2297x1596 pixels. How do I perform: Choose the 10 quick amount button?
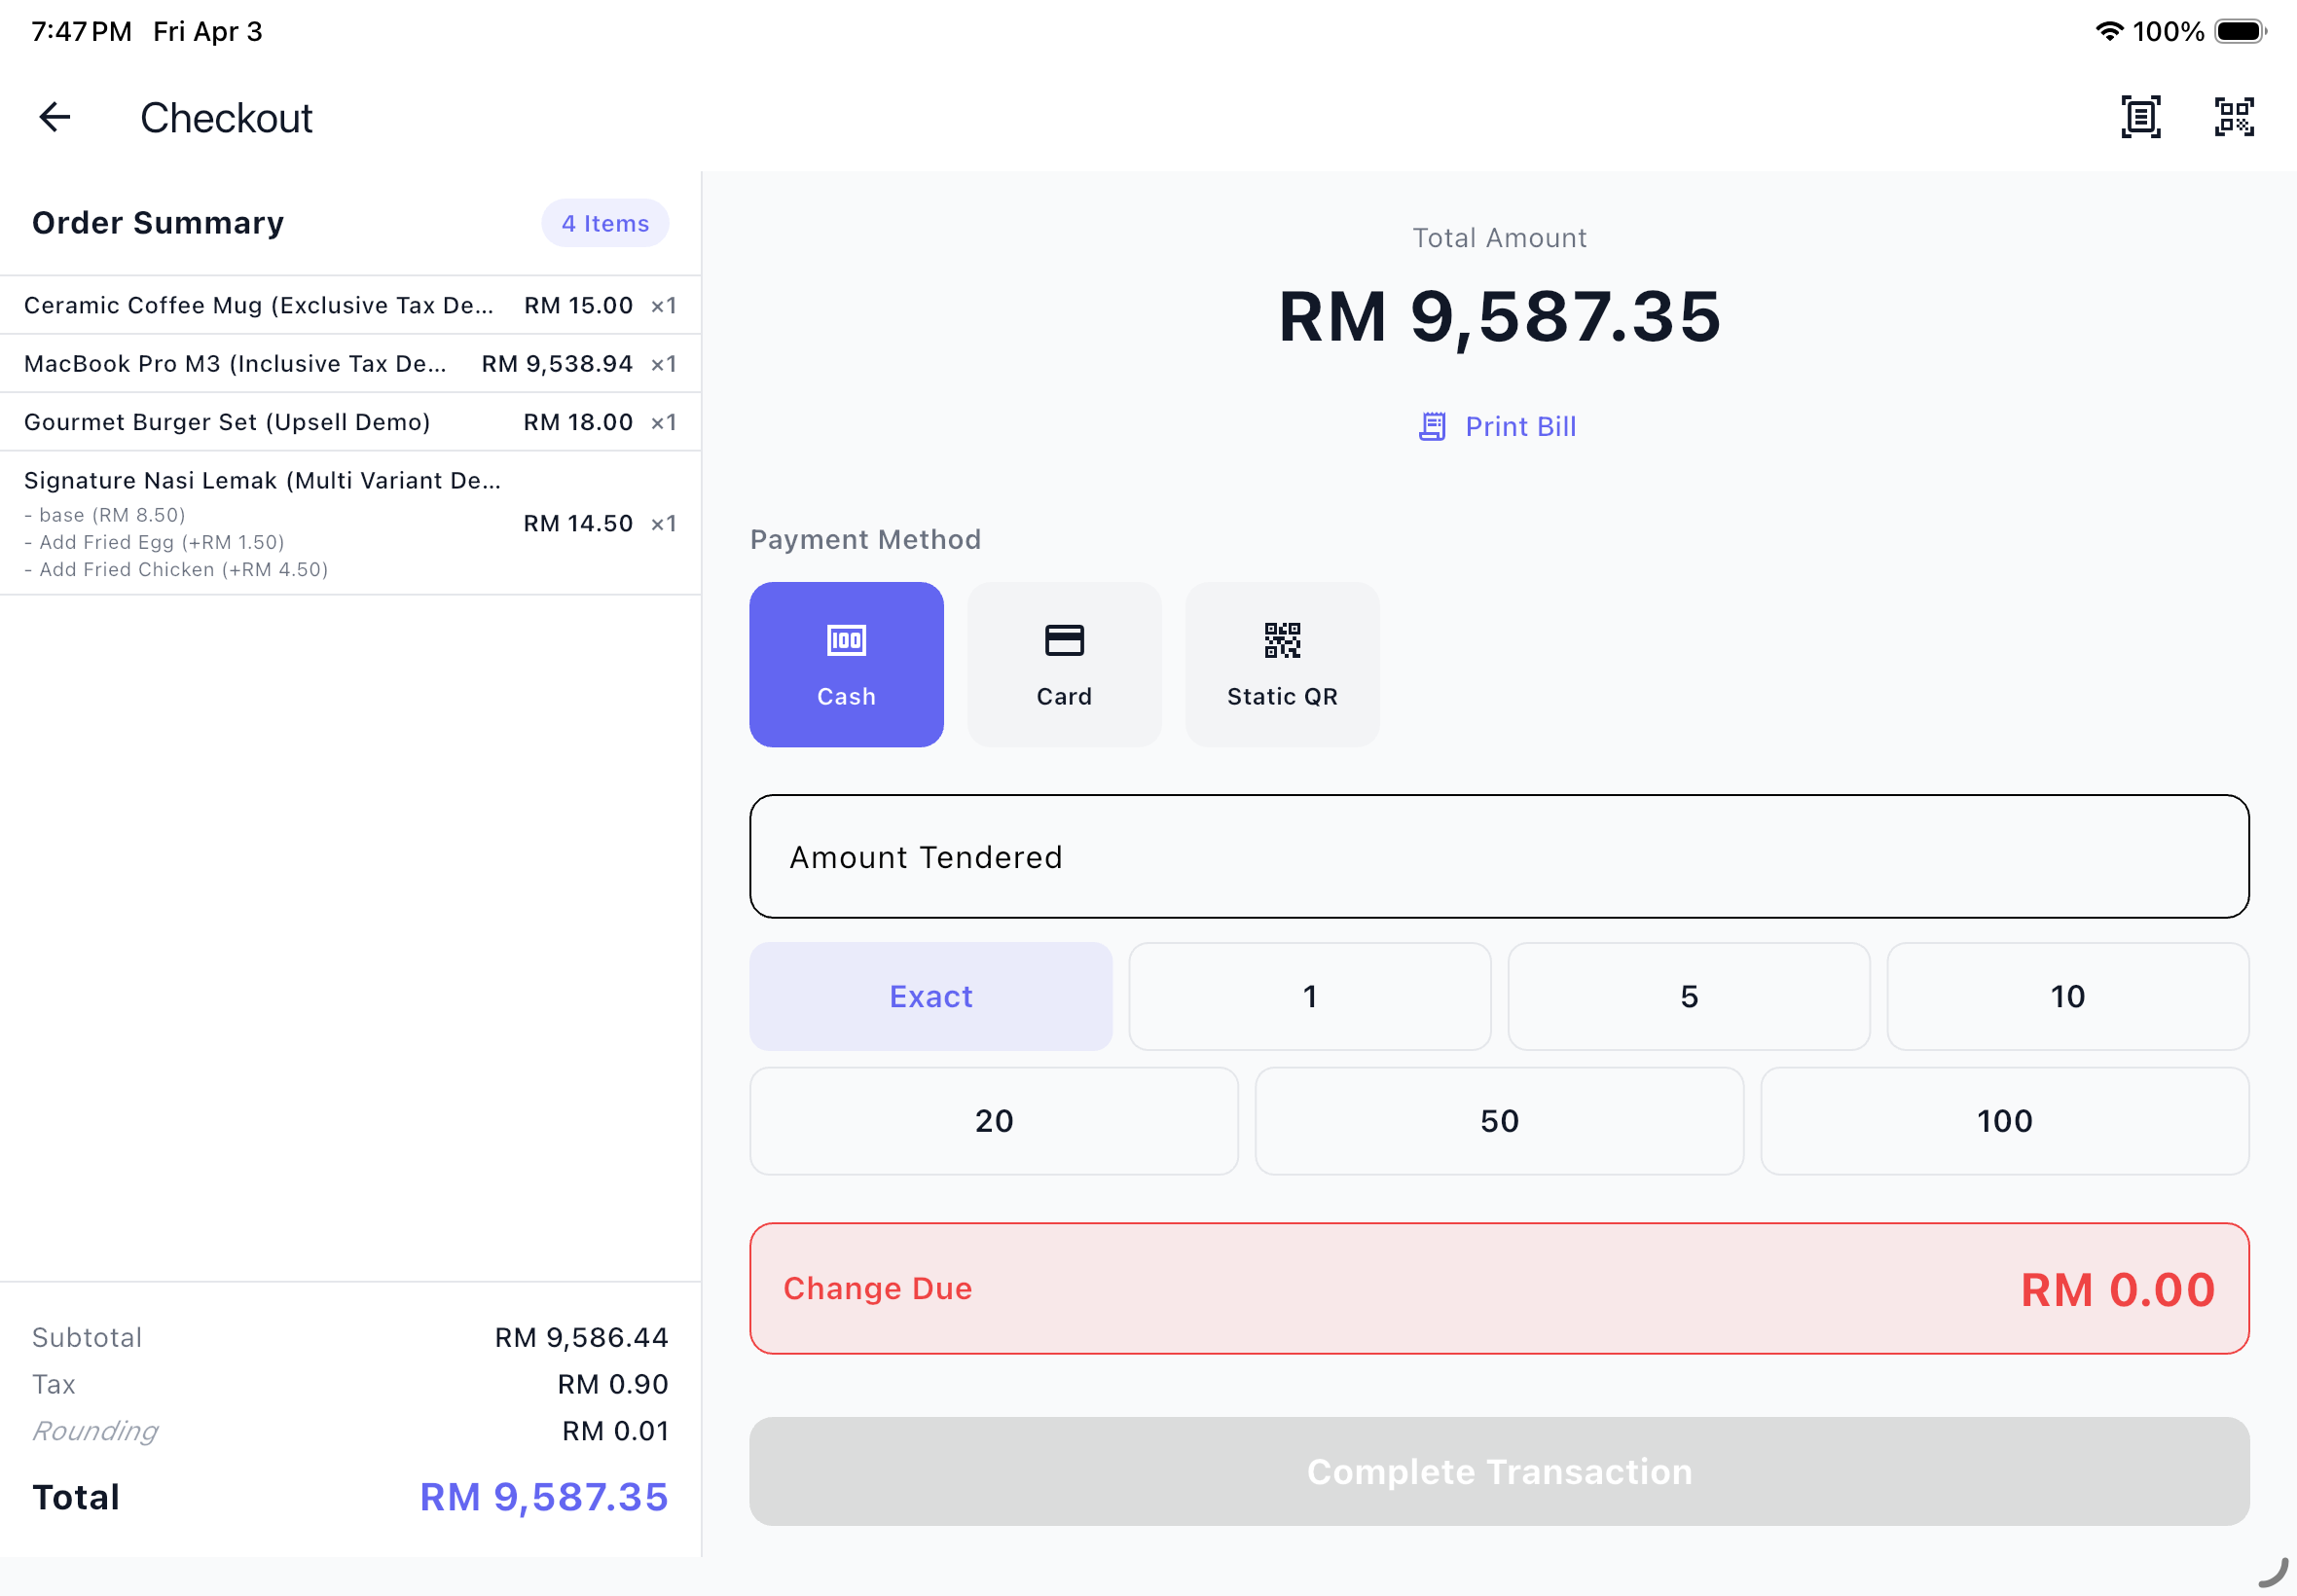tap(2067, 996)
